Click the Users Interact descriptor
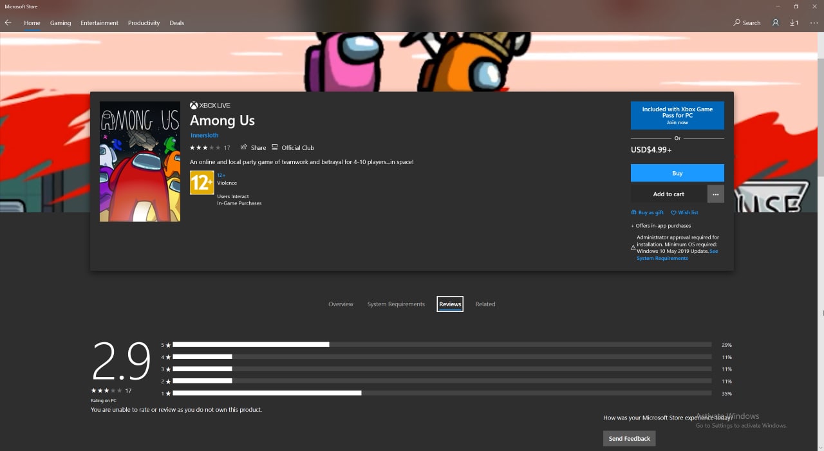Viewport: 824px width, 451px height. coord(233,197)
